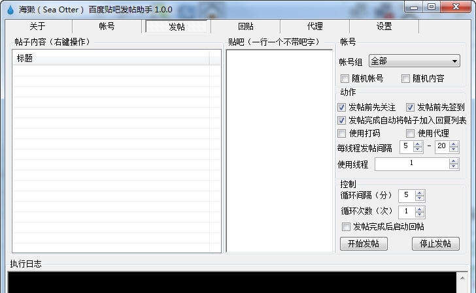Increase minimum 每线程发帖间隔 value
The height and width of the screenshot is (293, 476).
(418, 144)
